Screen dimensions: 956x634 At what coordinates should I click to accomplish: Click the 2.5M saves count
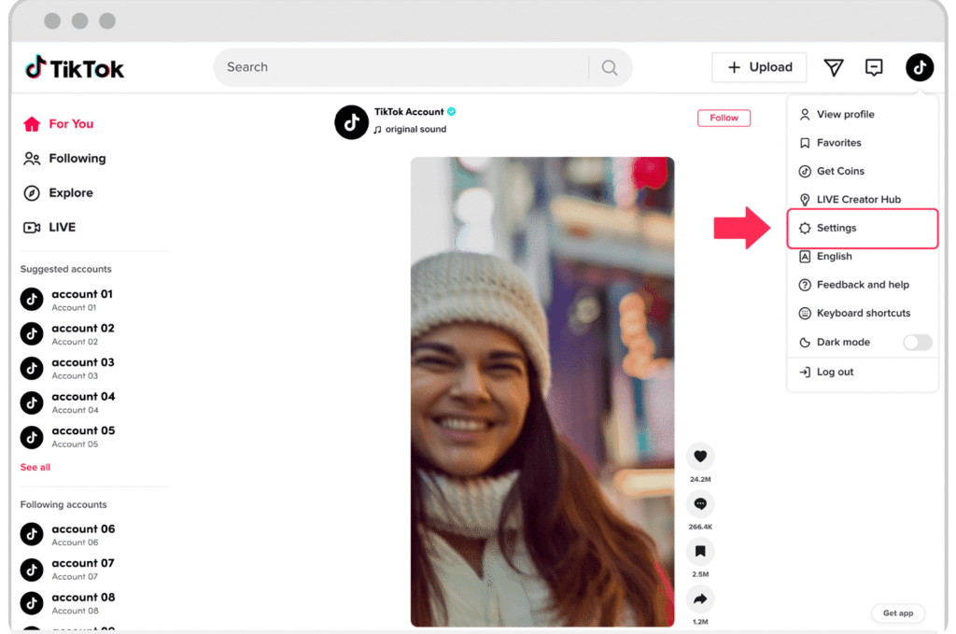(700, 574)
